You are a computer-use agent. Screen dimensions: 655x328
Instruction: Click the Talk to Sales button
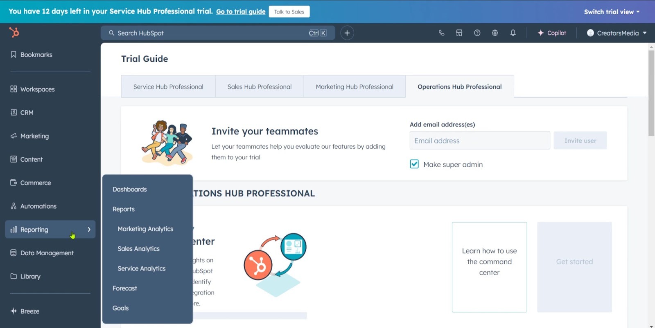coord(289,12)
